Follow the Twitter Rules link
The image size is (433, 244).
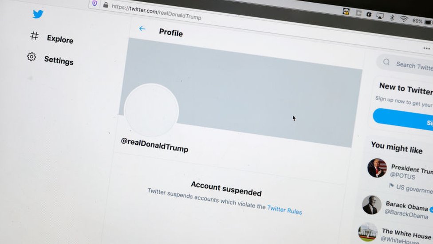[x=284, y=209]
